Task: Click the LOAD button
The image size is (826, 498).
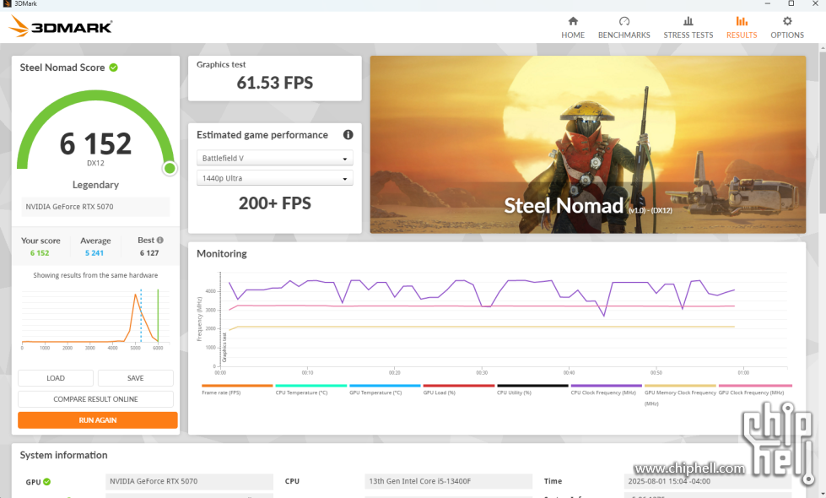Action: [56, 378]
